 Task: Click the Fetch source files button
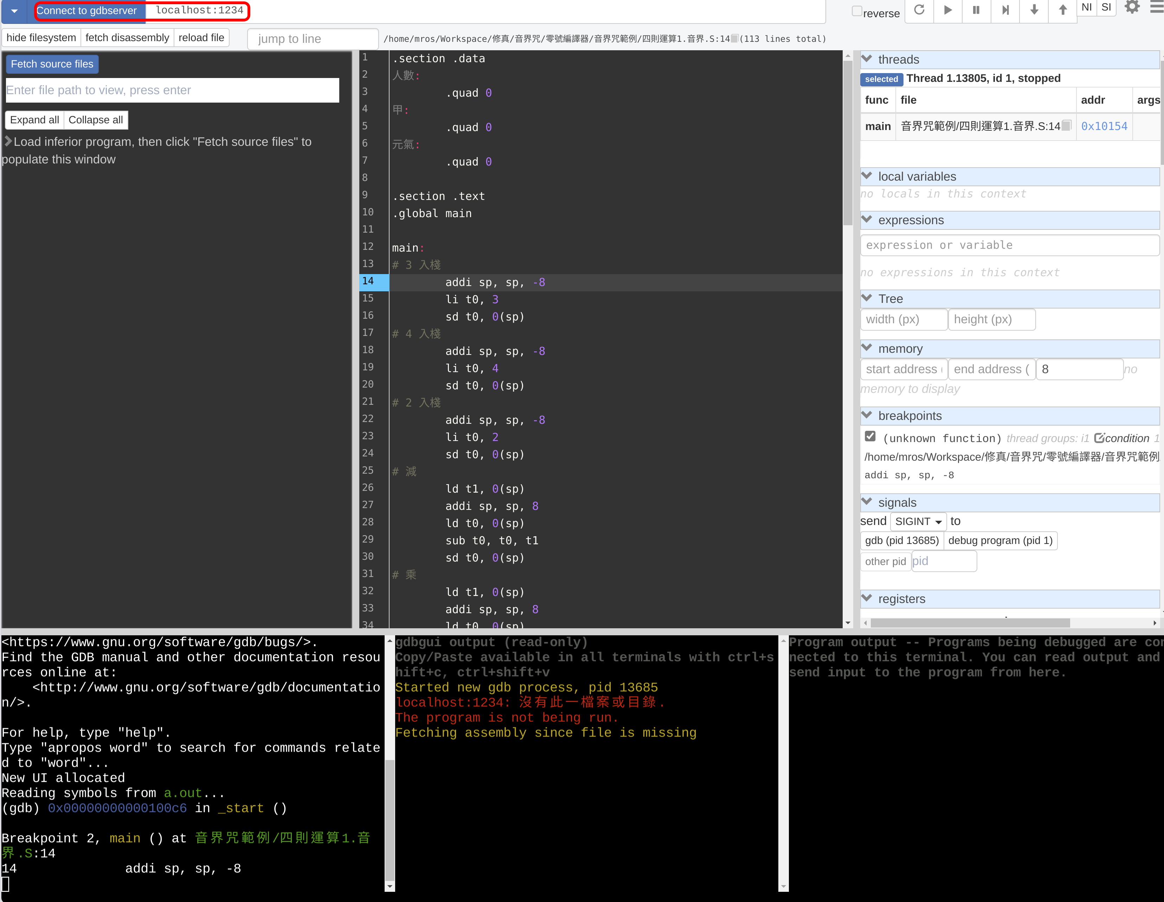pyautogui.click(x=52, y=64)
